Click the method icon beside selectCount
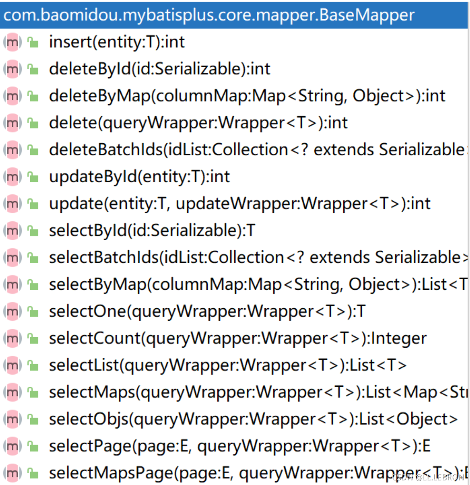Screen dimensions: 470x485 pyautogui.click(x=12, y=338)
